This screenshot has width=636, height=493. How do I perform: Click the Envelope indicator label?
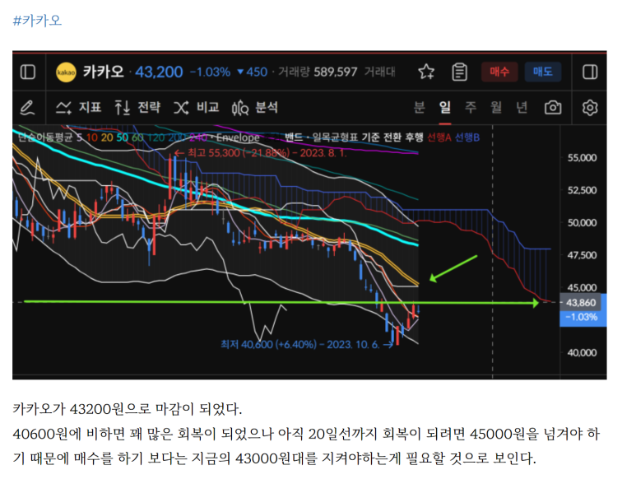pyautogui.click(x=238, y=137)
